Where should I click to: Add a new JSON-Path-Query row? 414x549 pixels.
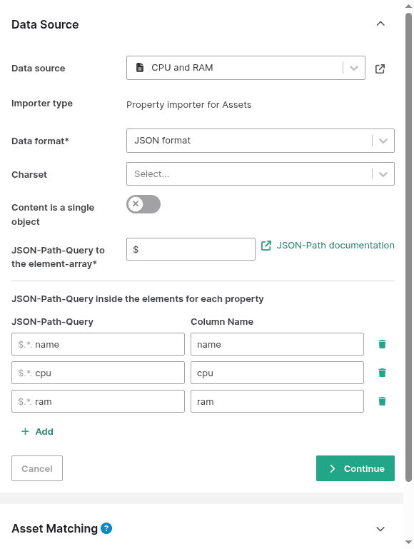point(37,431)
